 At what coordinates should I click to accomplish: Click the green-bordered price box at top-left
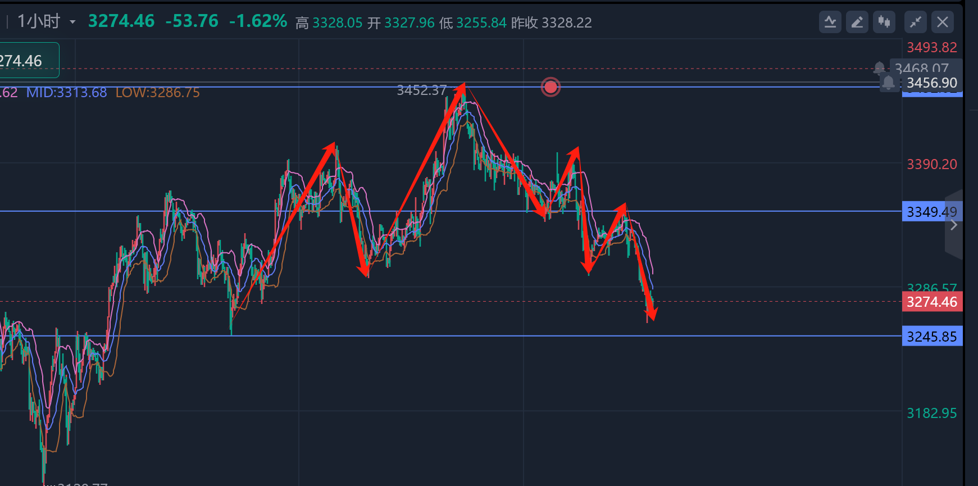(28, 60)
